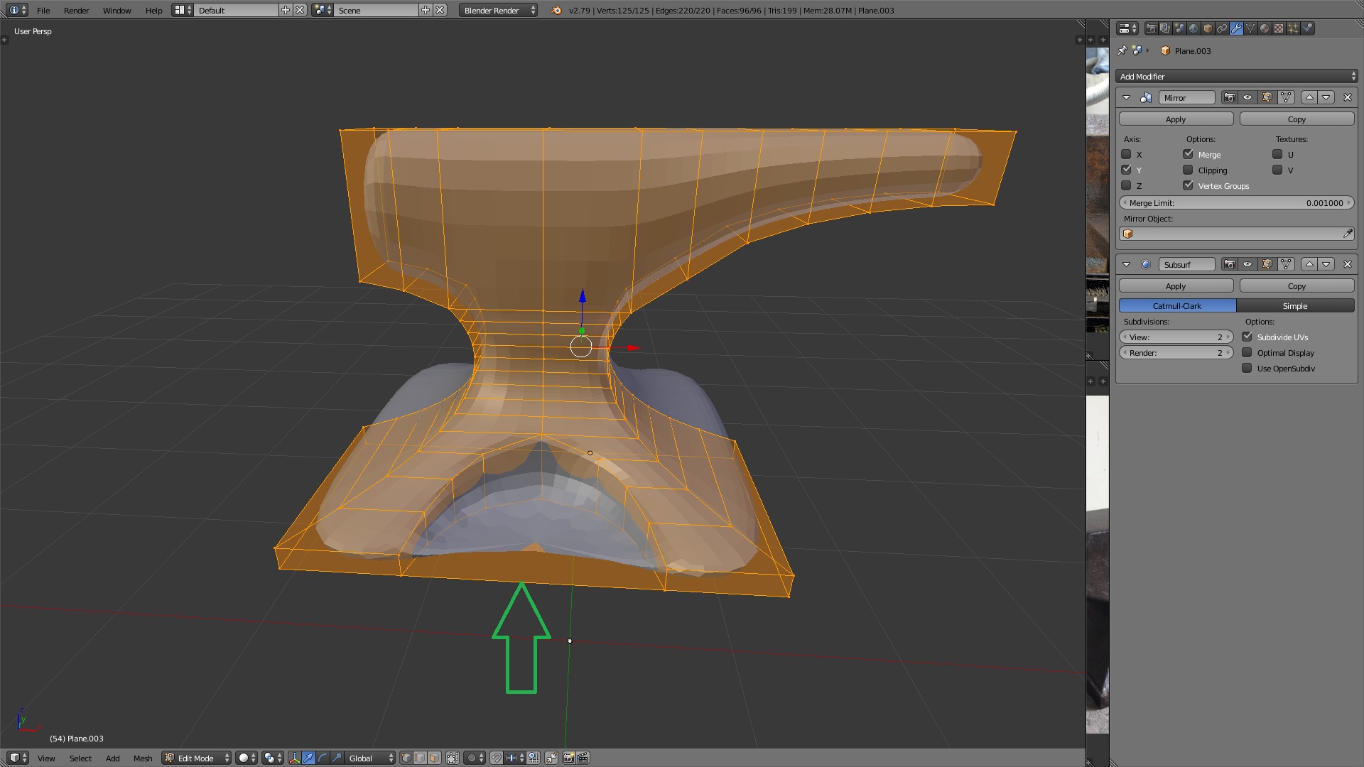The image size is (1364, 767).
Task: Toggle Merge option in Mirror modifier
Action: (x=1189, y=153)
